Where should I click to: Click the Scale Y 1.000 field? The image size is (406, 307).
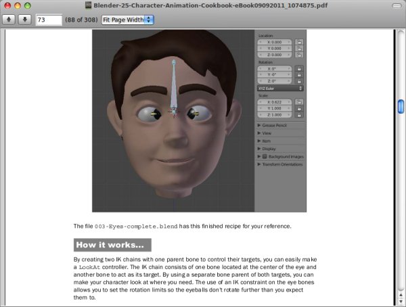(x=275, y=108)
